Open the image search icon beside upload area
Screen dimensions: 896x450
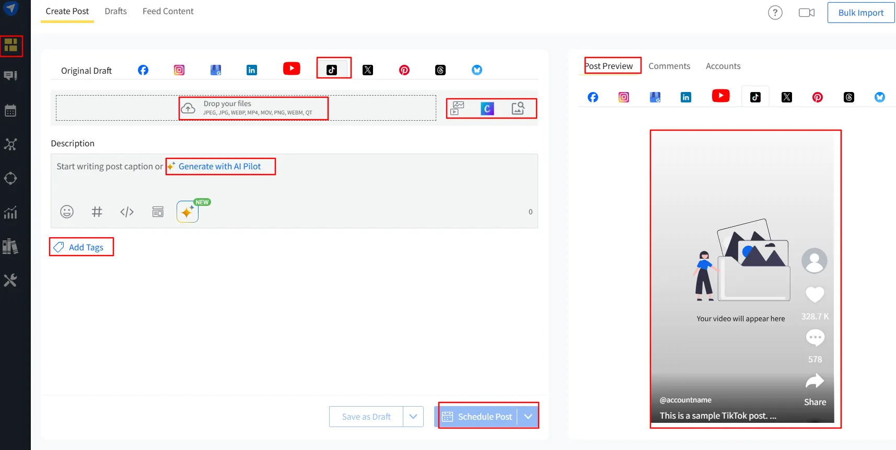pyautogui.click(x=518, y=108)
